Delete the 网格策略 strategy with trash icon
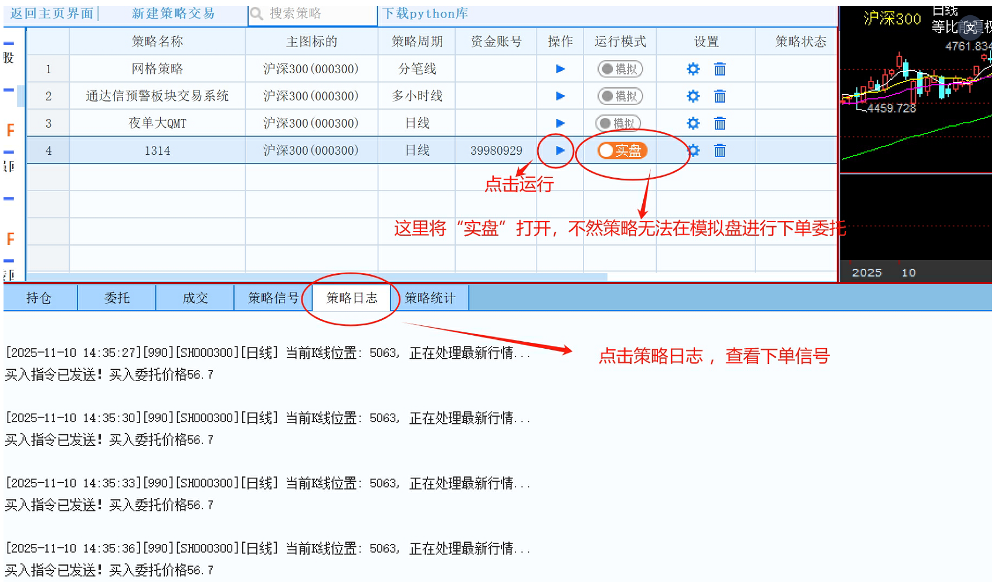The image size is (1001, 582). pos(720,69)
